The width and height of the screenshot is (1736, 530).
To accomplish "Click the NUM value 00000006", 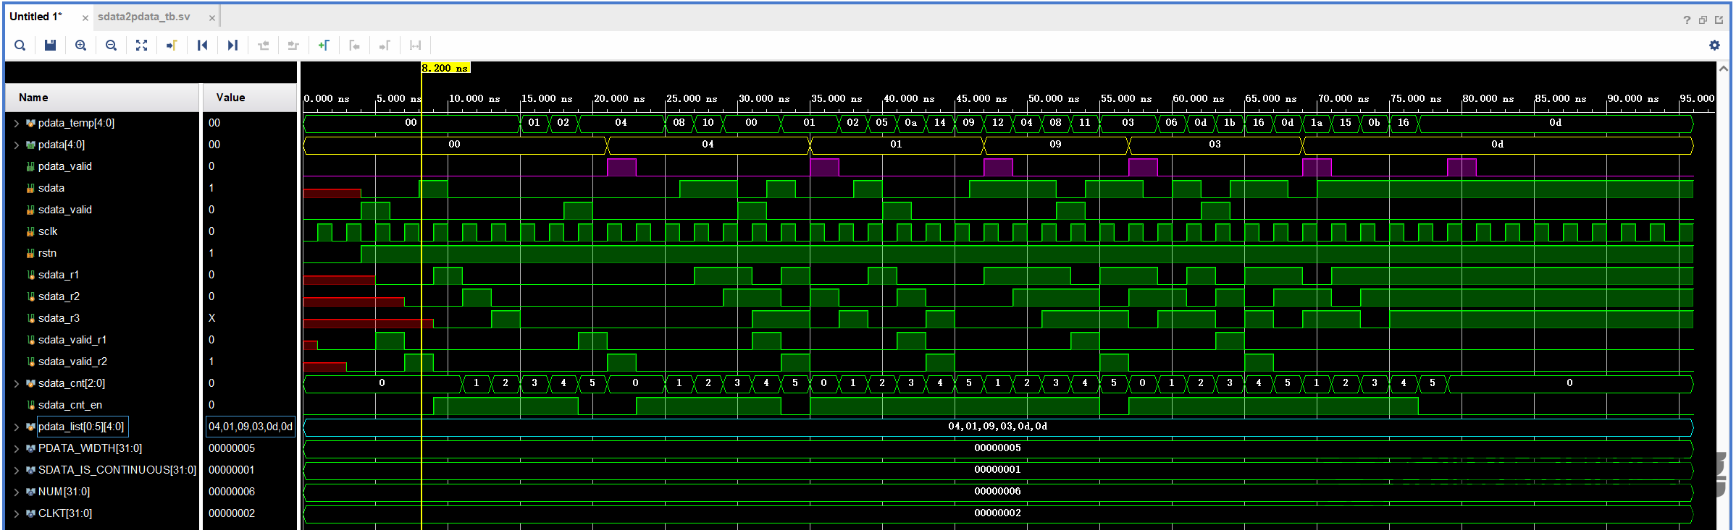I will click(x=232, y=492).
